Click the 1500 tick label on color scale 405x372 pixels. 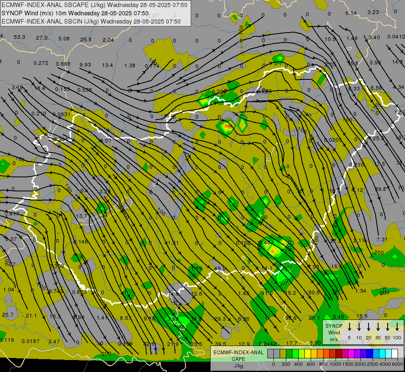[x=348, y=364]
